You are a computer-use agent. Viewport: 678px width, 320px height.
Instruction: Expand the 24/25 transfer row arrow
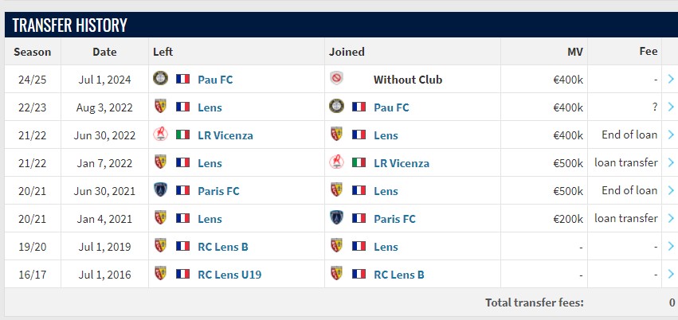671,80
